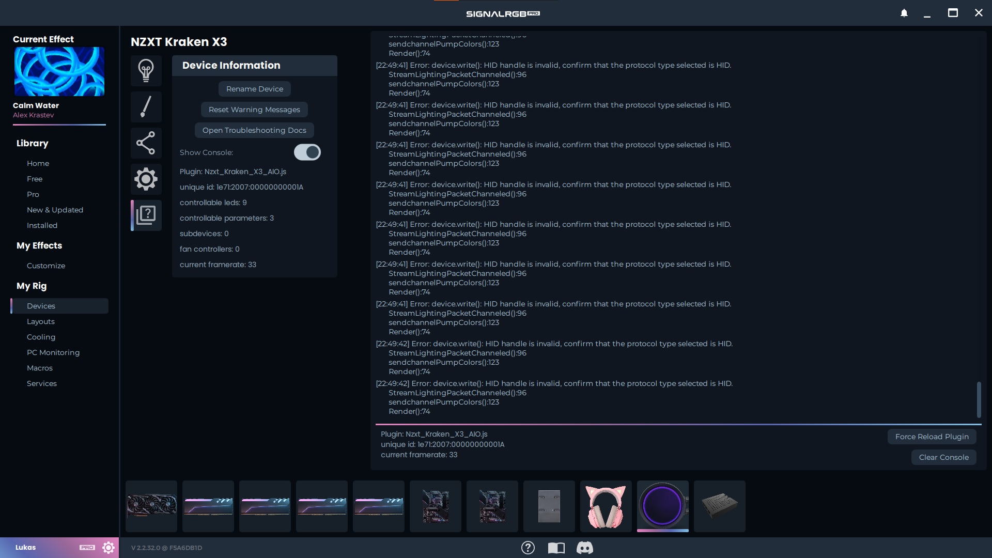Select the device information help tab

click(x=146, y=215)
